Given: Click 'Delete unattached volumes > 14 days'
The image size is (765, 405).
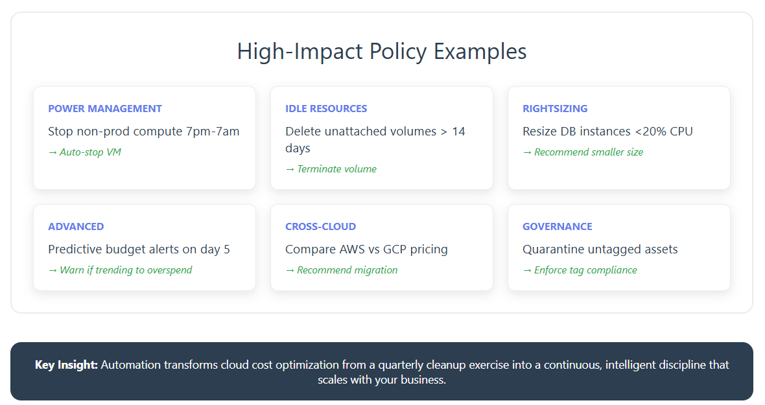Looking at the screenshot, I should point(375,140).
